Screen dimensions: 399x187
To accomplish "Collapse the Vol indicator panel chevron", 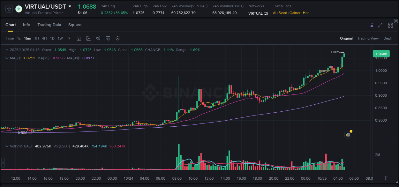I will pos(7,146).
